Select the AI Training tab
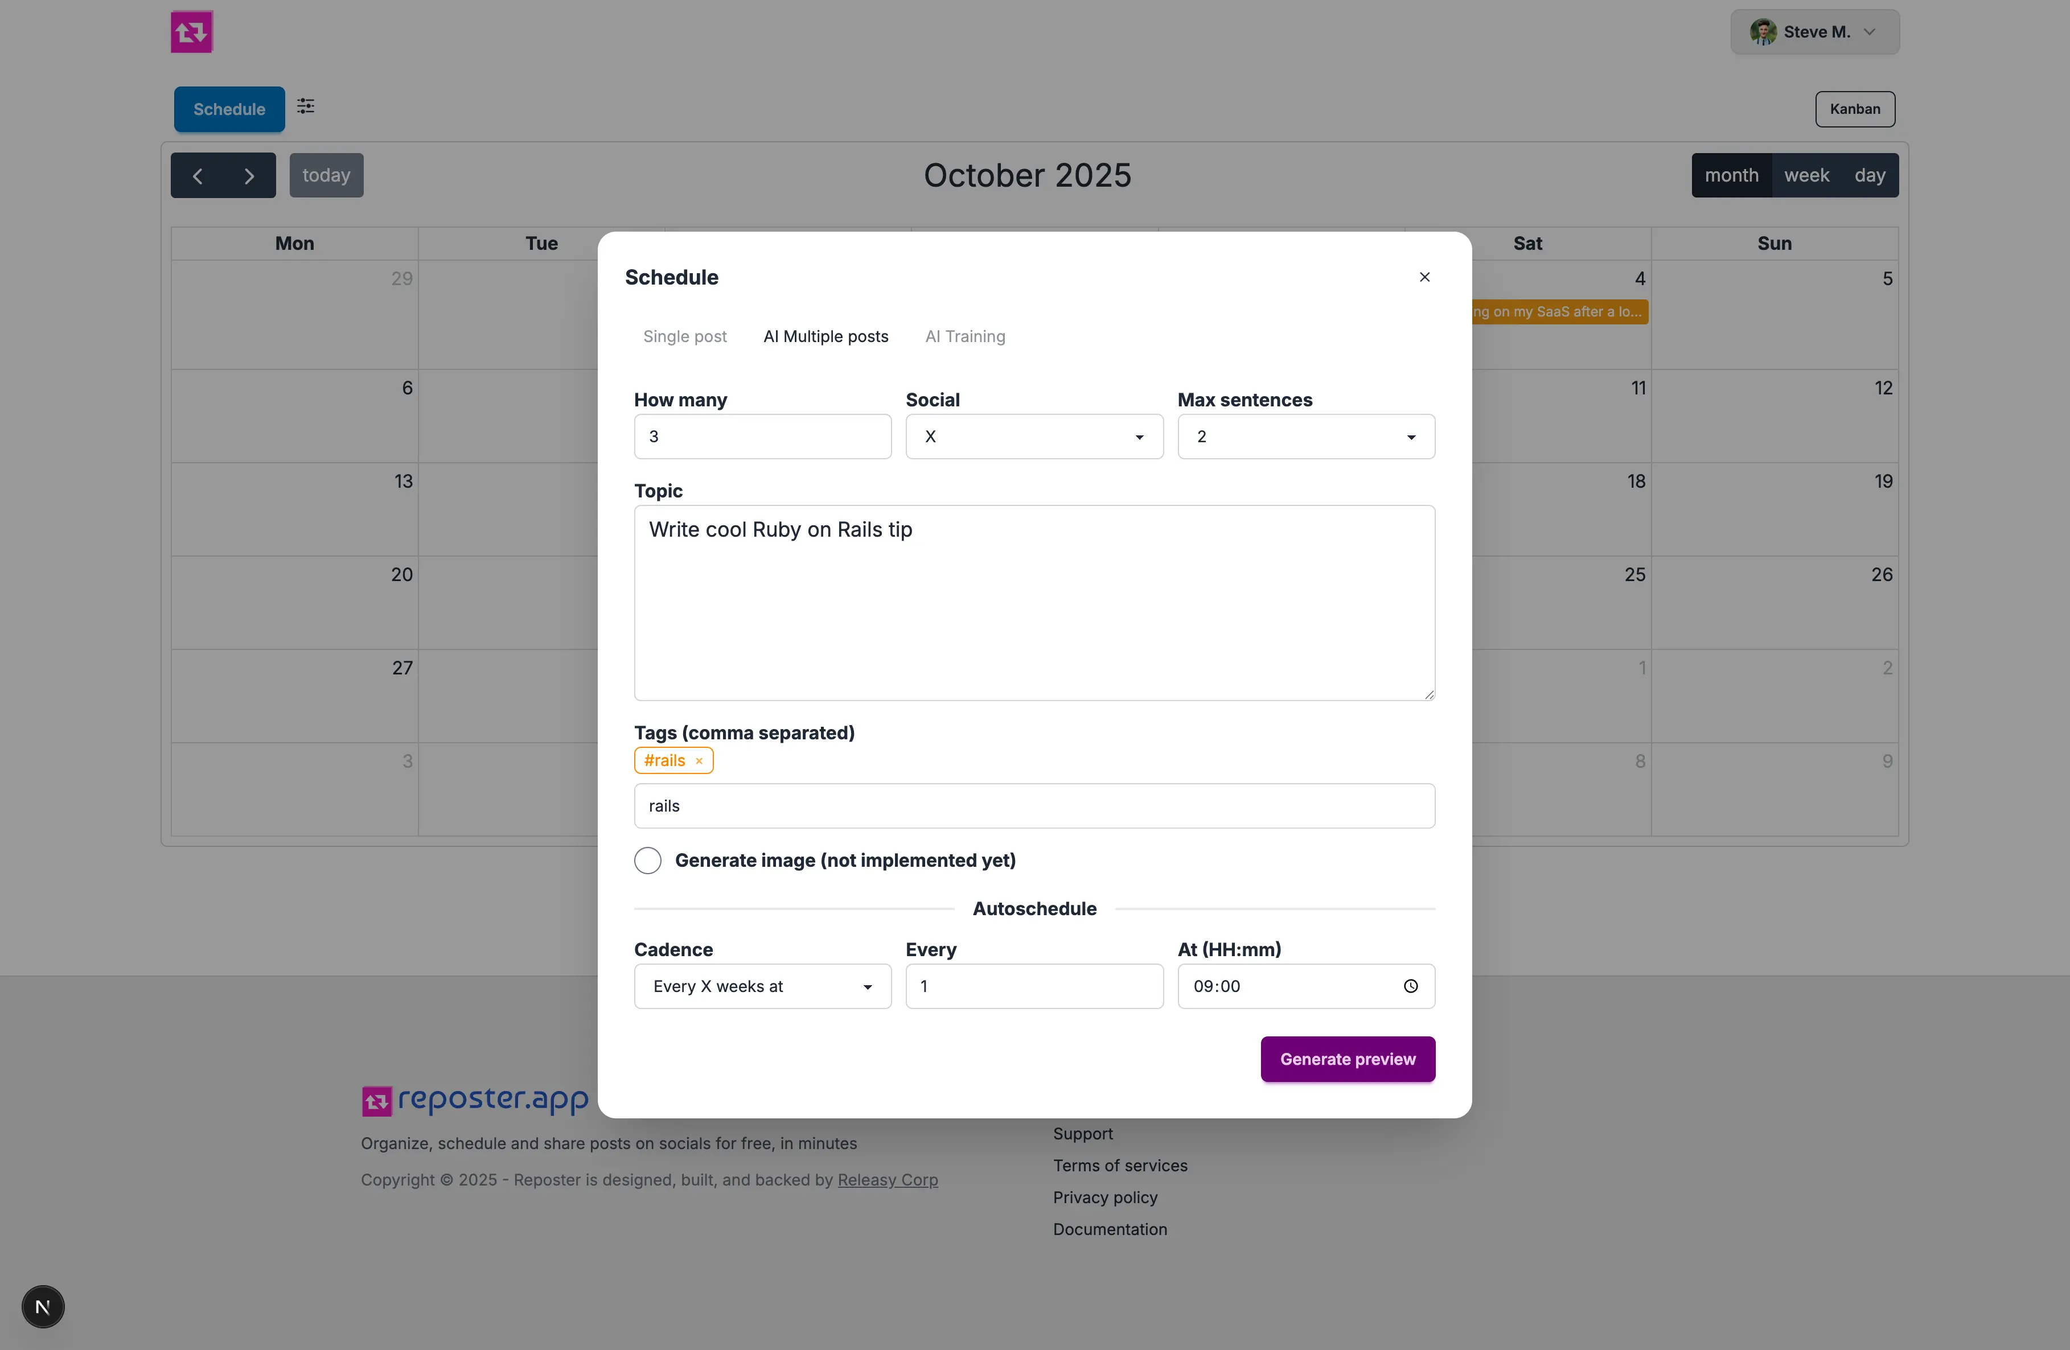The width and height of the screenshot is (2070, 1350). click(x=964, y=336)
